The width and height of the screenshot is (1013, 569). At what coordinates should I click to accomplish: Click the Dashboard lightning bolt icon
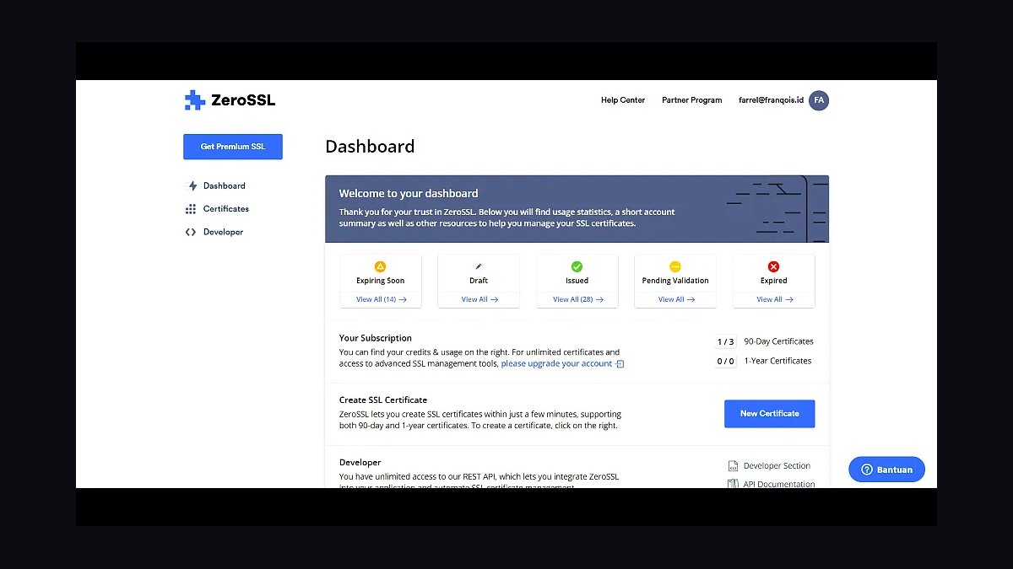[191, 185]
